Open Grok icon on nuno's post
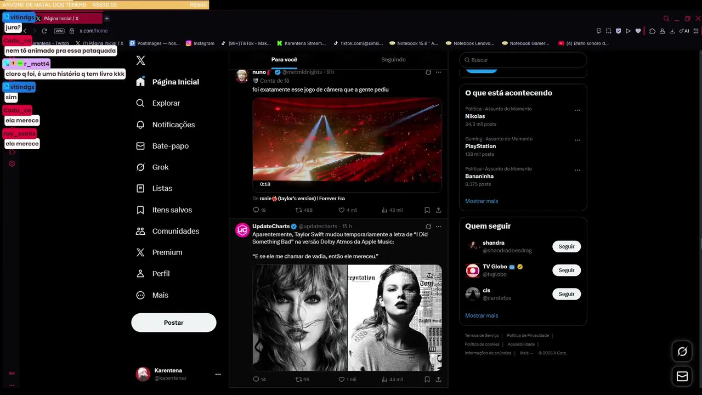Viewport: 702px width, 395px height. pos(428,72)
